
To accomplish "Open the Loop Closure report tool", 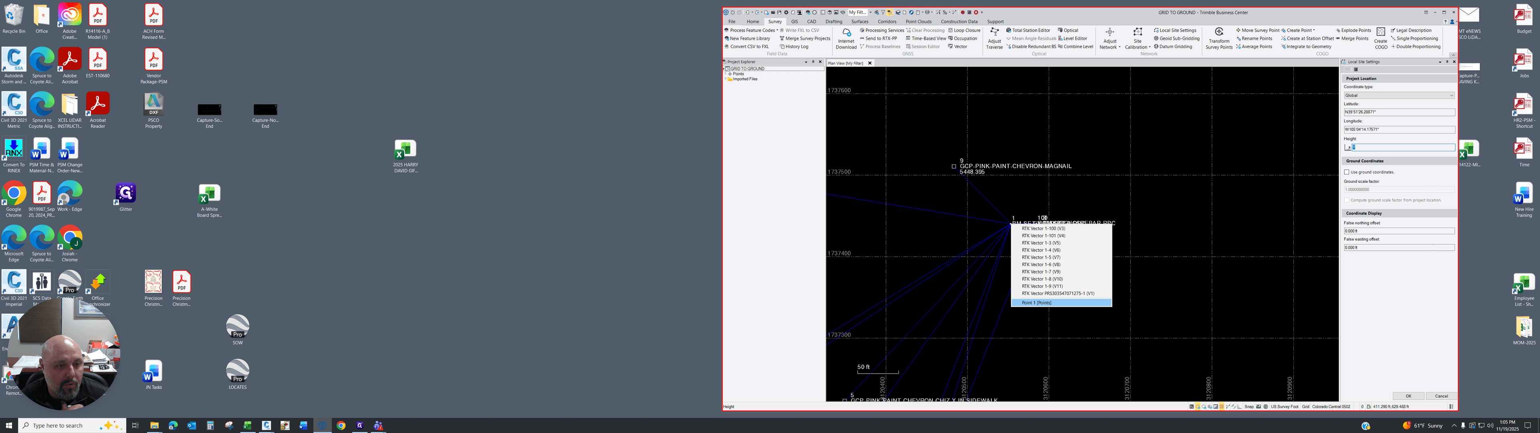I will [964, 30].
